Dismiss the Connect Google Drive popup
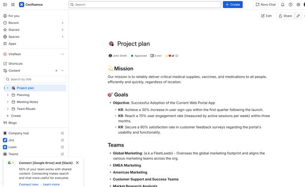 (77, 163)
